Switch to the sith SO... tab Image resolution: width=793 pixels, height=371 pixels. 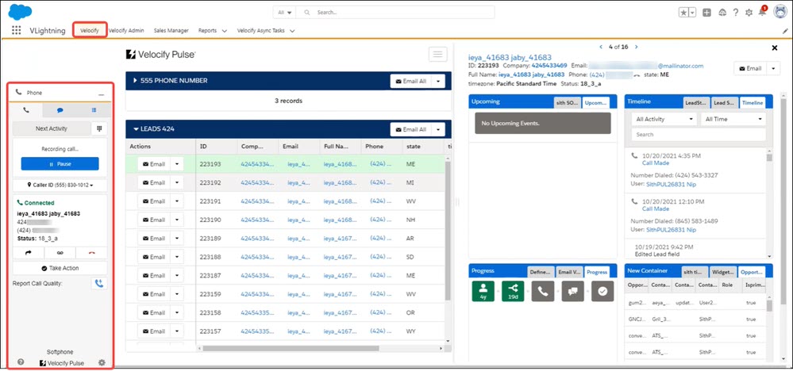(567, 102)
